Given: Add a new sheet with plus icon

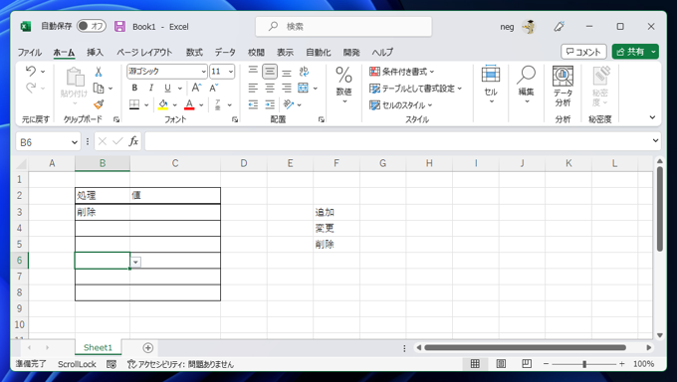Looking at the screenshot, I should click(147, 348).
